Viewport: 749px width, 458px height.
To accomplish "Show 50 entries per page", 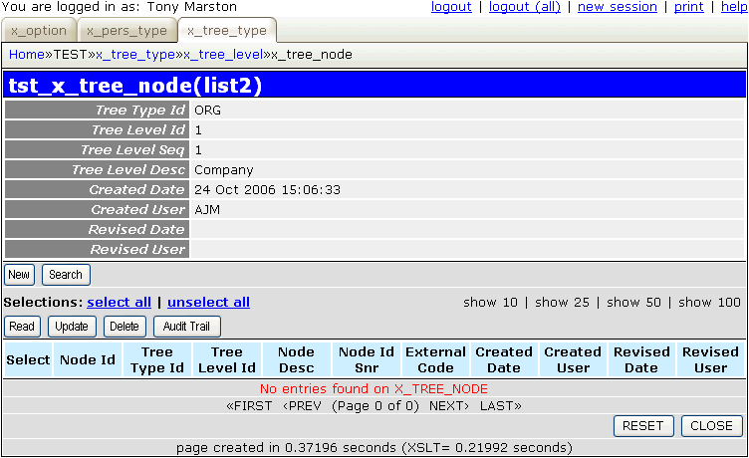I will click(x=636, y=302).
